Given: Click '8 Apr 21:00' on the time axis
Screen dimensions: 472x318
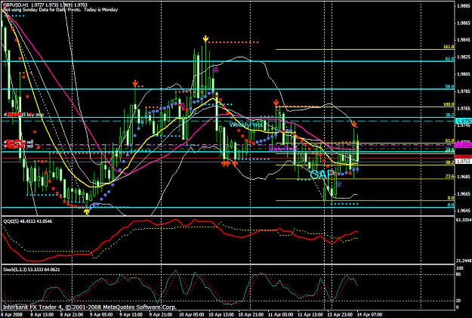Looking at the screenshot, I should click(x=72, y=315).
